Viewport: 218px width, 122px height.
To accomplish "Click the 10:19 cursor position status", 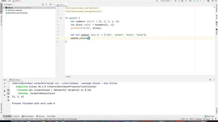I will pos(183,119).
